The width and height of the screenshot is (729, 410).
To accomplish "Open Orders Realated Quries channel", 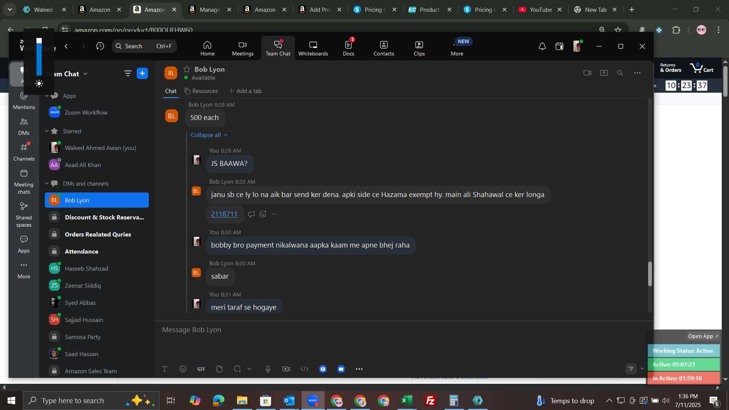I will (x=97, y=234).
